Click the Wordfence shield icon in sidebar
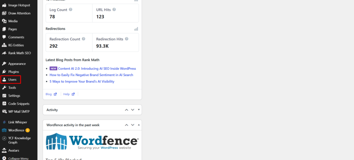The height and width of the screenshot is (160, 354). click(x=4, y=130)
